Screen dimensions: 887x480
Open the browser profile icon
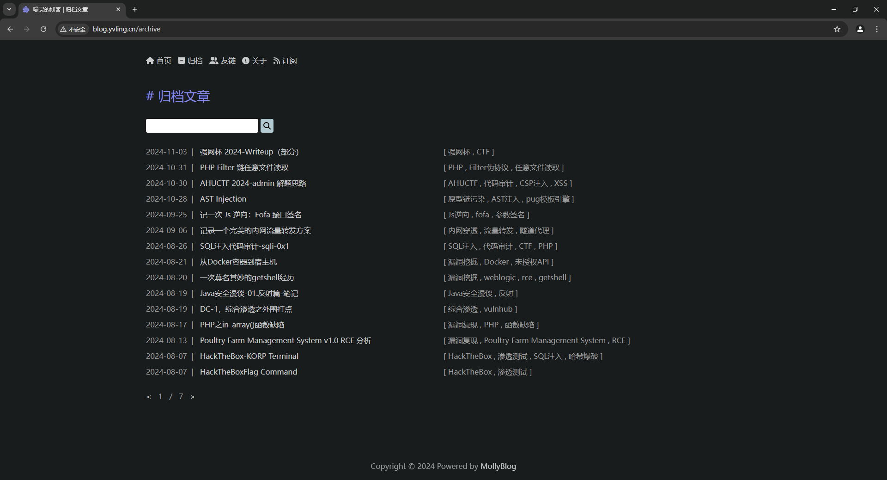[x=860, y=29]
